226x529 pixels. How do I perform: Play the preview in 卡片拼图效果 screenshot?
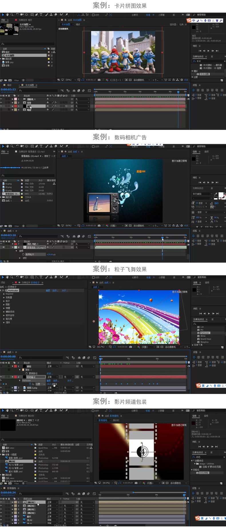[x=208, y=51]
